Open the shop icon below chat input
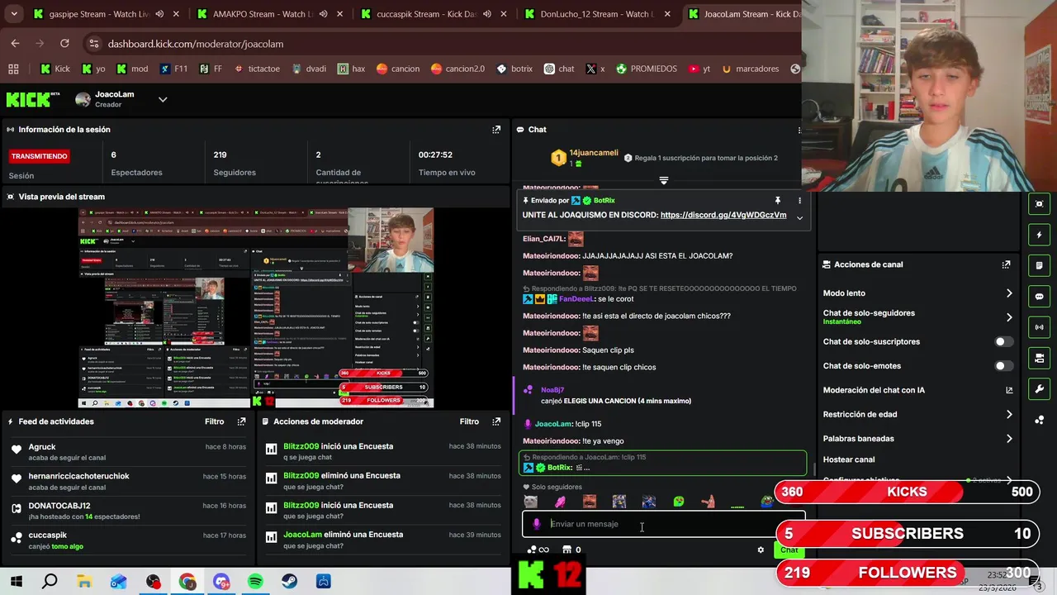 click(x=566, y=550)
